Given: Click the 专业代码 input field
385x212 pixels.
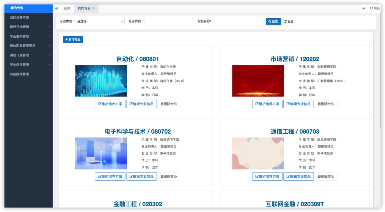Looking at the screenshot, I should click(x=168, y=22).
